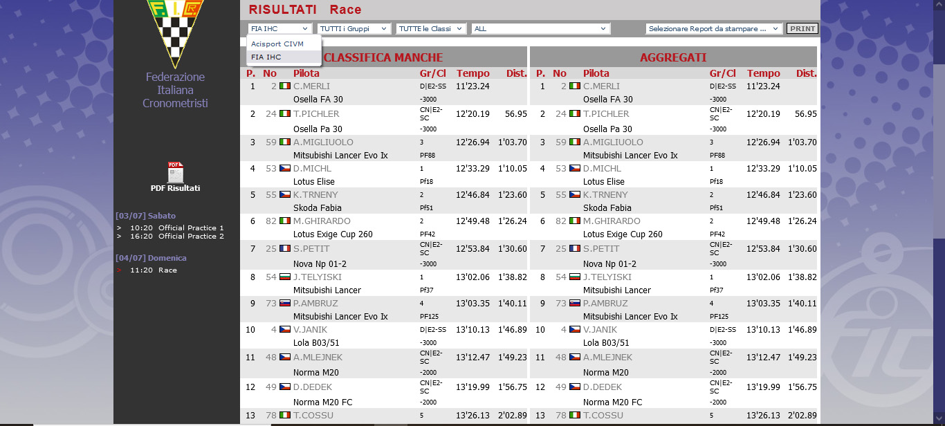Click Gr/Cl column header in Classifica Manche
The width and height of the screenshot is (945, 426).
[433, 73]
